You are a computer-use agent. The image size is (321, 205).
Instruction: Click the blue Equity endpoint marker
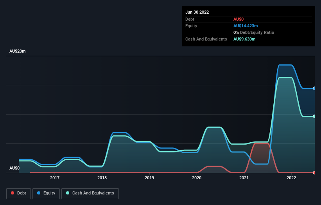click(314, 88)
